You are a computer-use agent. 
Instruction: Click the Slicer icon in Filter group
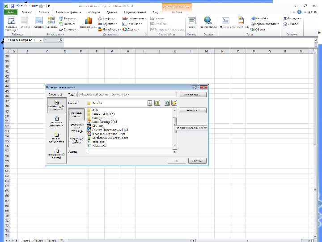click(x=191, y=22)
